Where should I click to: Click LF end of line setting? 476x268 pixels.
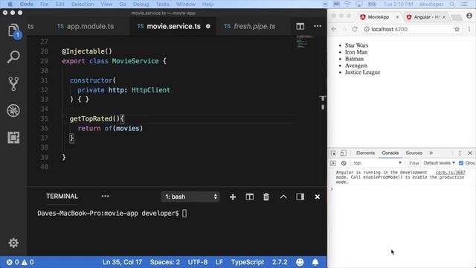point(219,262)
